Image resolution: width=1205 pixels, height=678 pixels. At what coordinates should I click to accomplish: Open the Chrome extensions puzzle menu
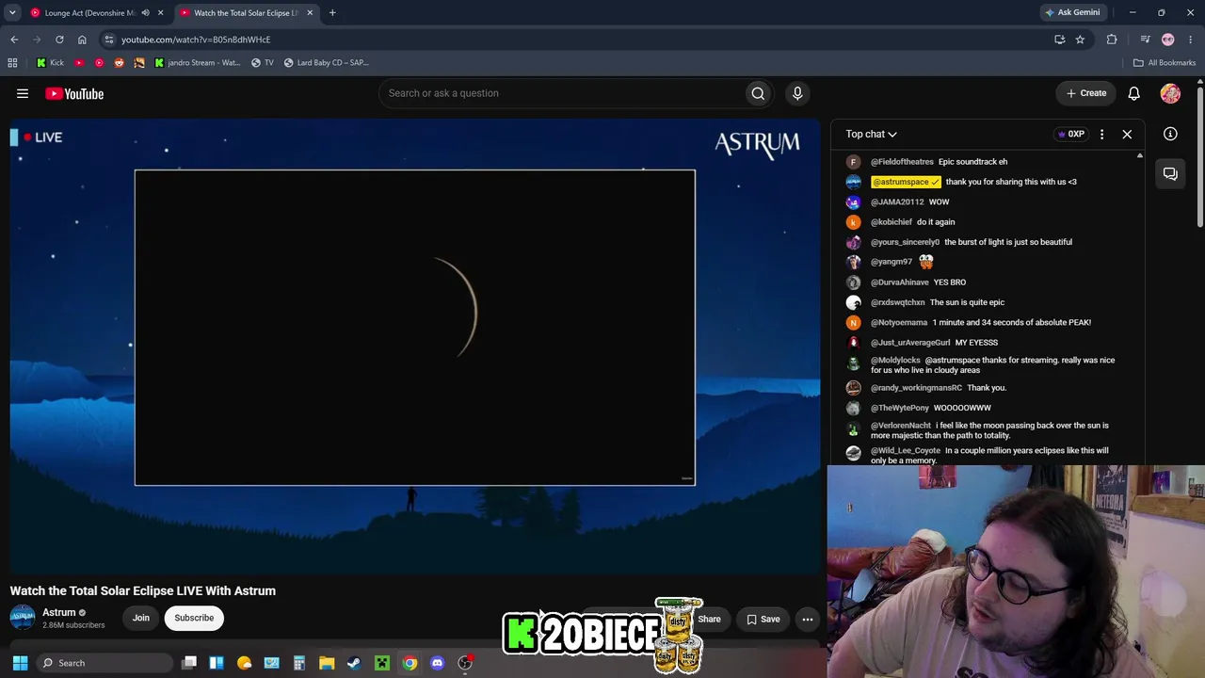tap(1112, 40)
